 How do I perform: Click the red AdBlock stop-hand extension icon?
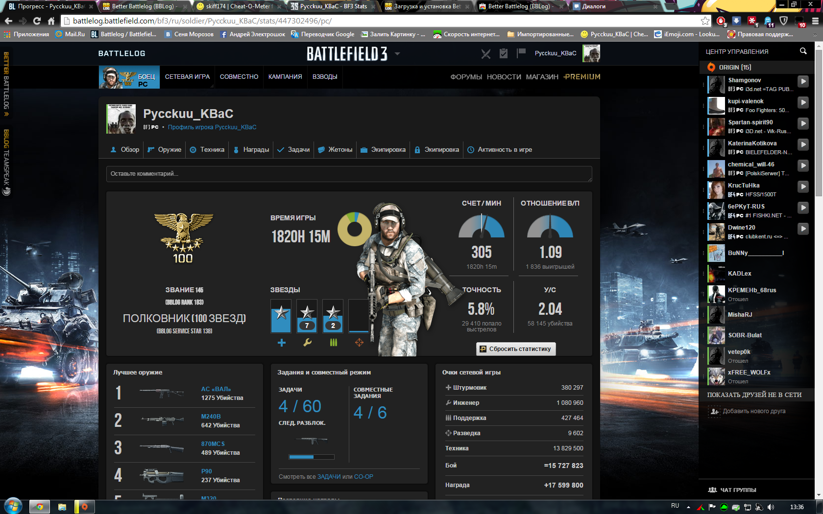point(721,21)
